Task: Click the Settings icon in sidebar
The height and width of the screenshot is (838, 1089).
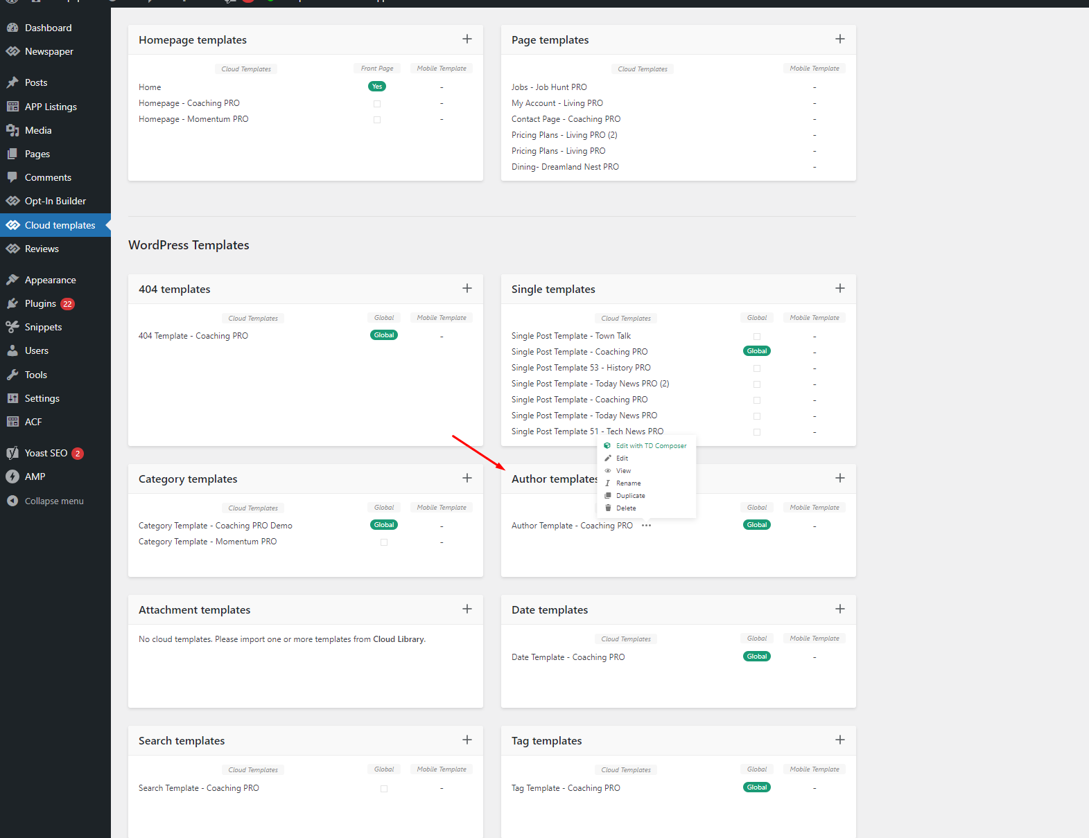Action: [x=12, y=398]
